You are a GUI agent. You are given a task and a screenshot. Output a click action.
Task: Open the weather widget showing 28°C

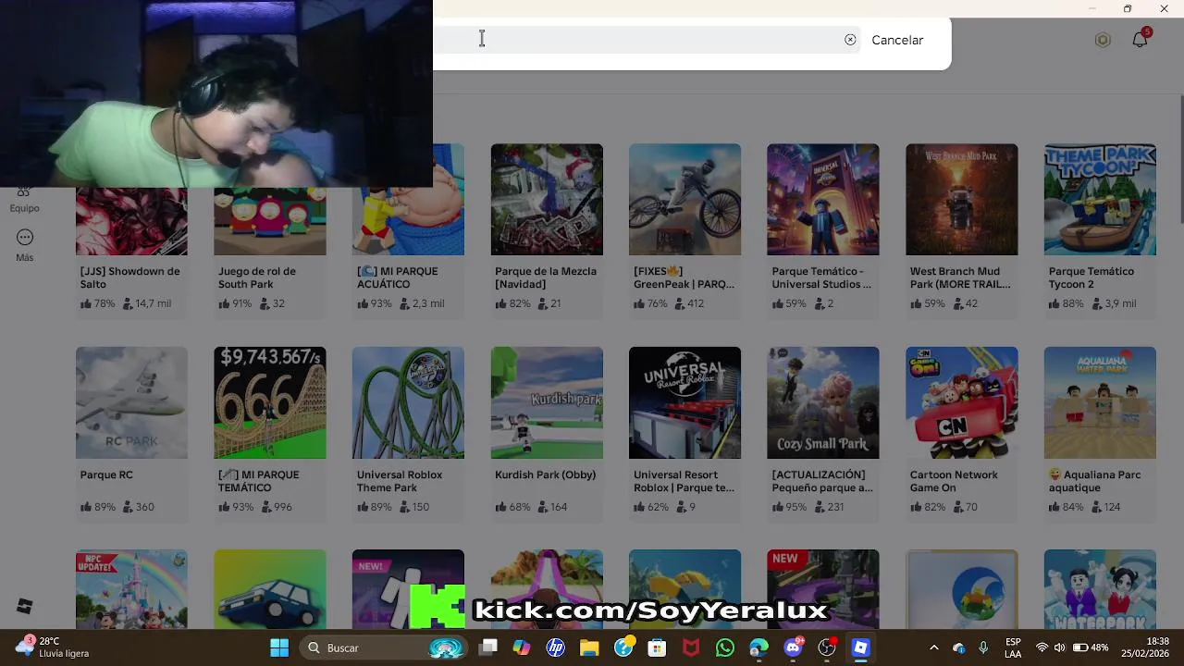click(54, 647)
